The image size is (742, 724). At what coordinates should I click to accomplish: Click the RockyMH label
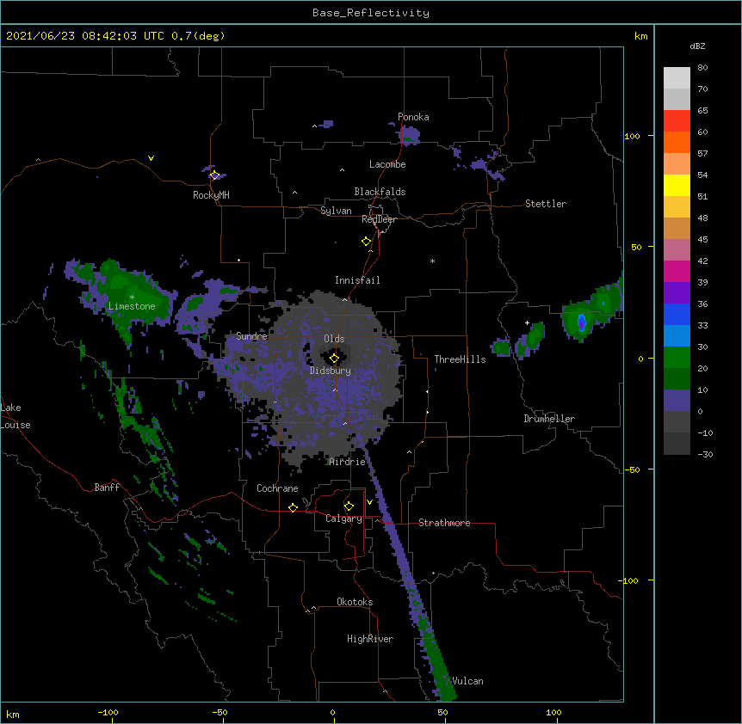(x=211, y=195)
